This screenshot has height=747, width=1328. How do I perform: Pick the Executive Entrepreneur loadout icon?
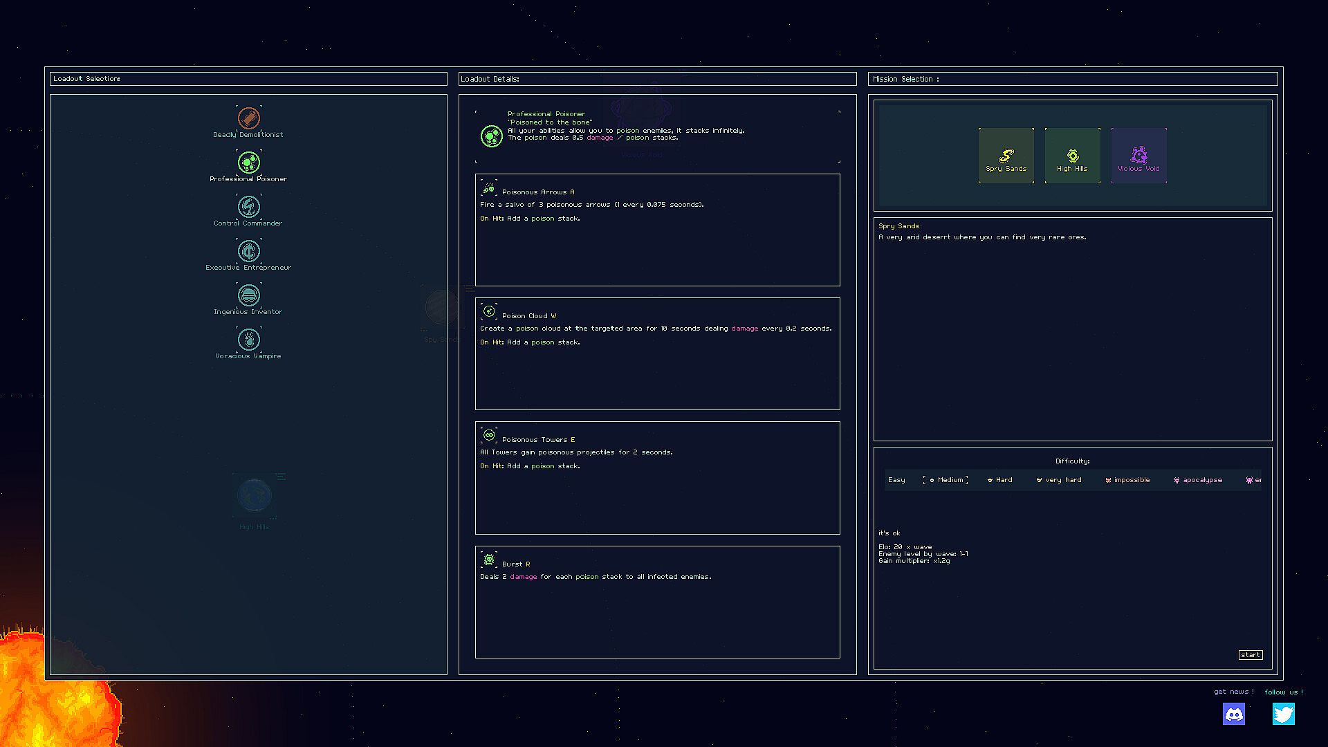tap(249, 251)
